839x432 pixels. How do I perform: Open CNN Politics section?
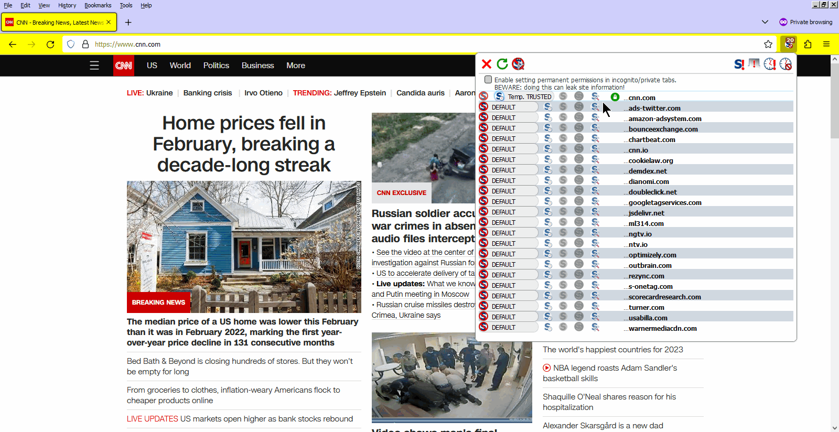216,66
